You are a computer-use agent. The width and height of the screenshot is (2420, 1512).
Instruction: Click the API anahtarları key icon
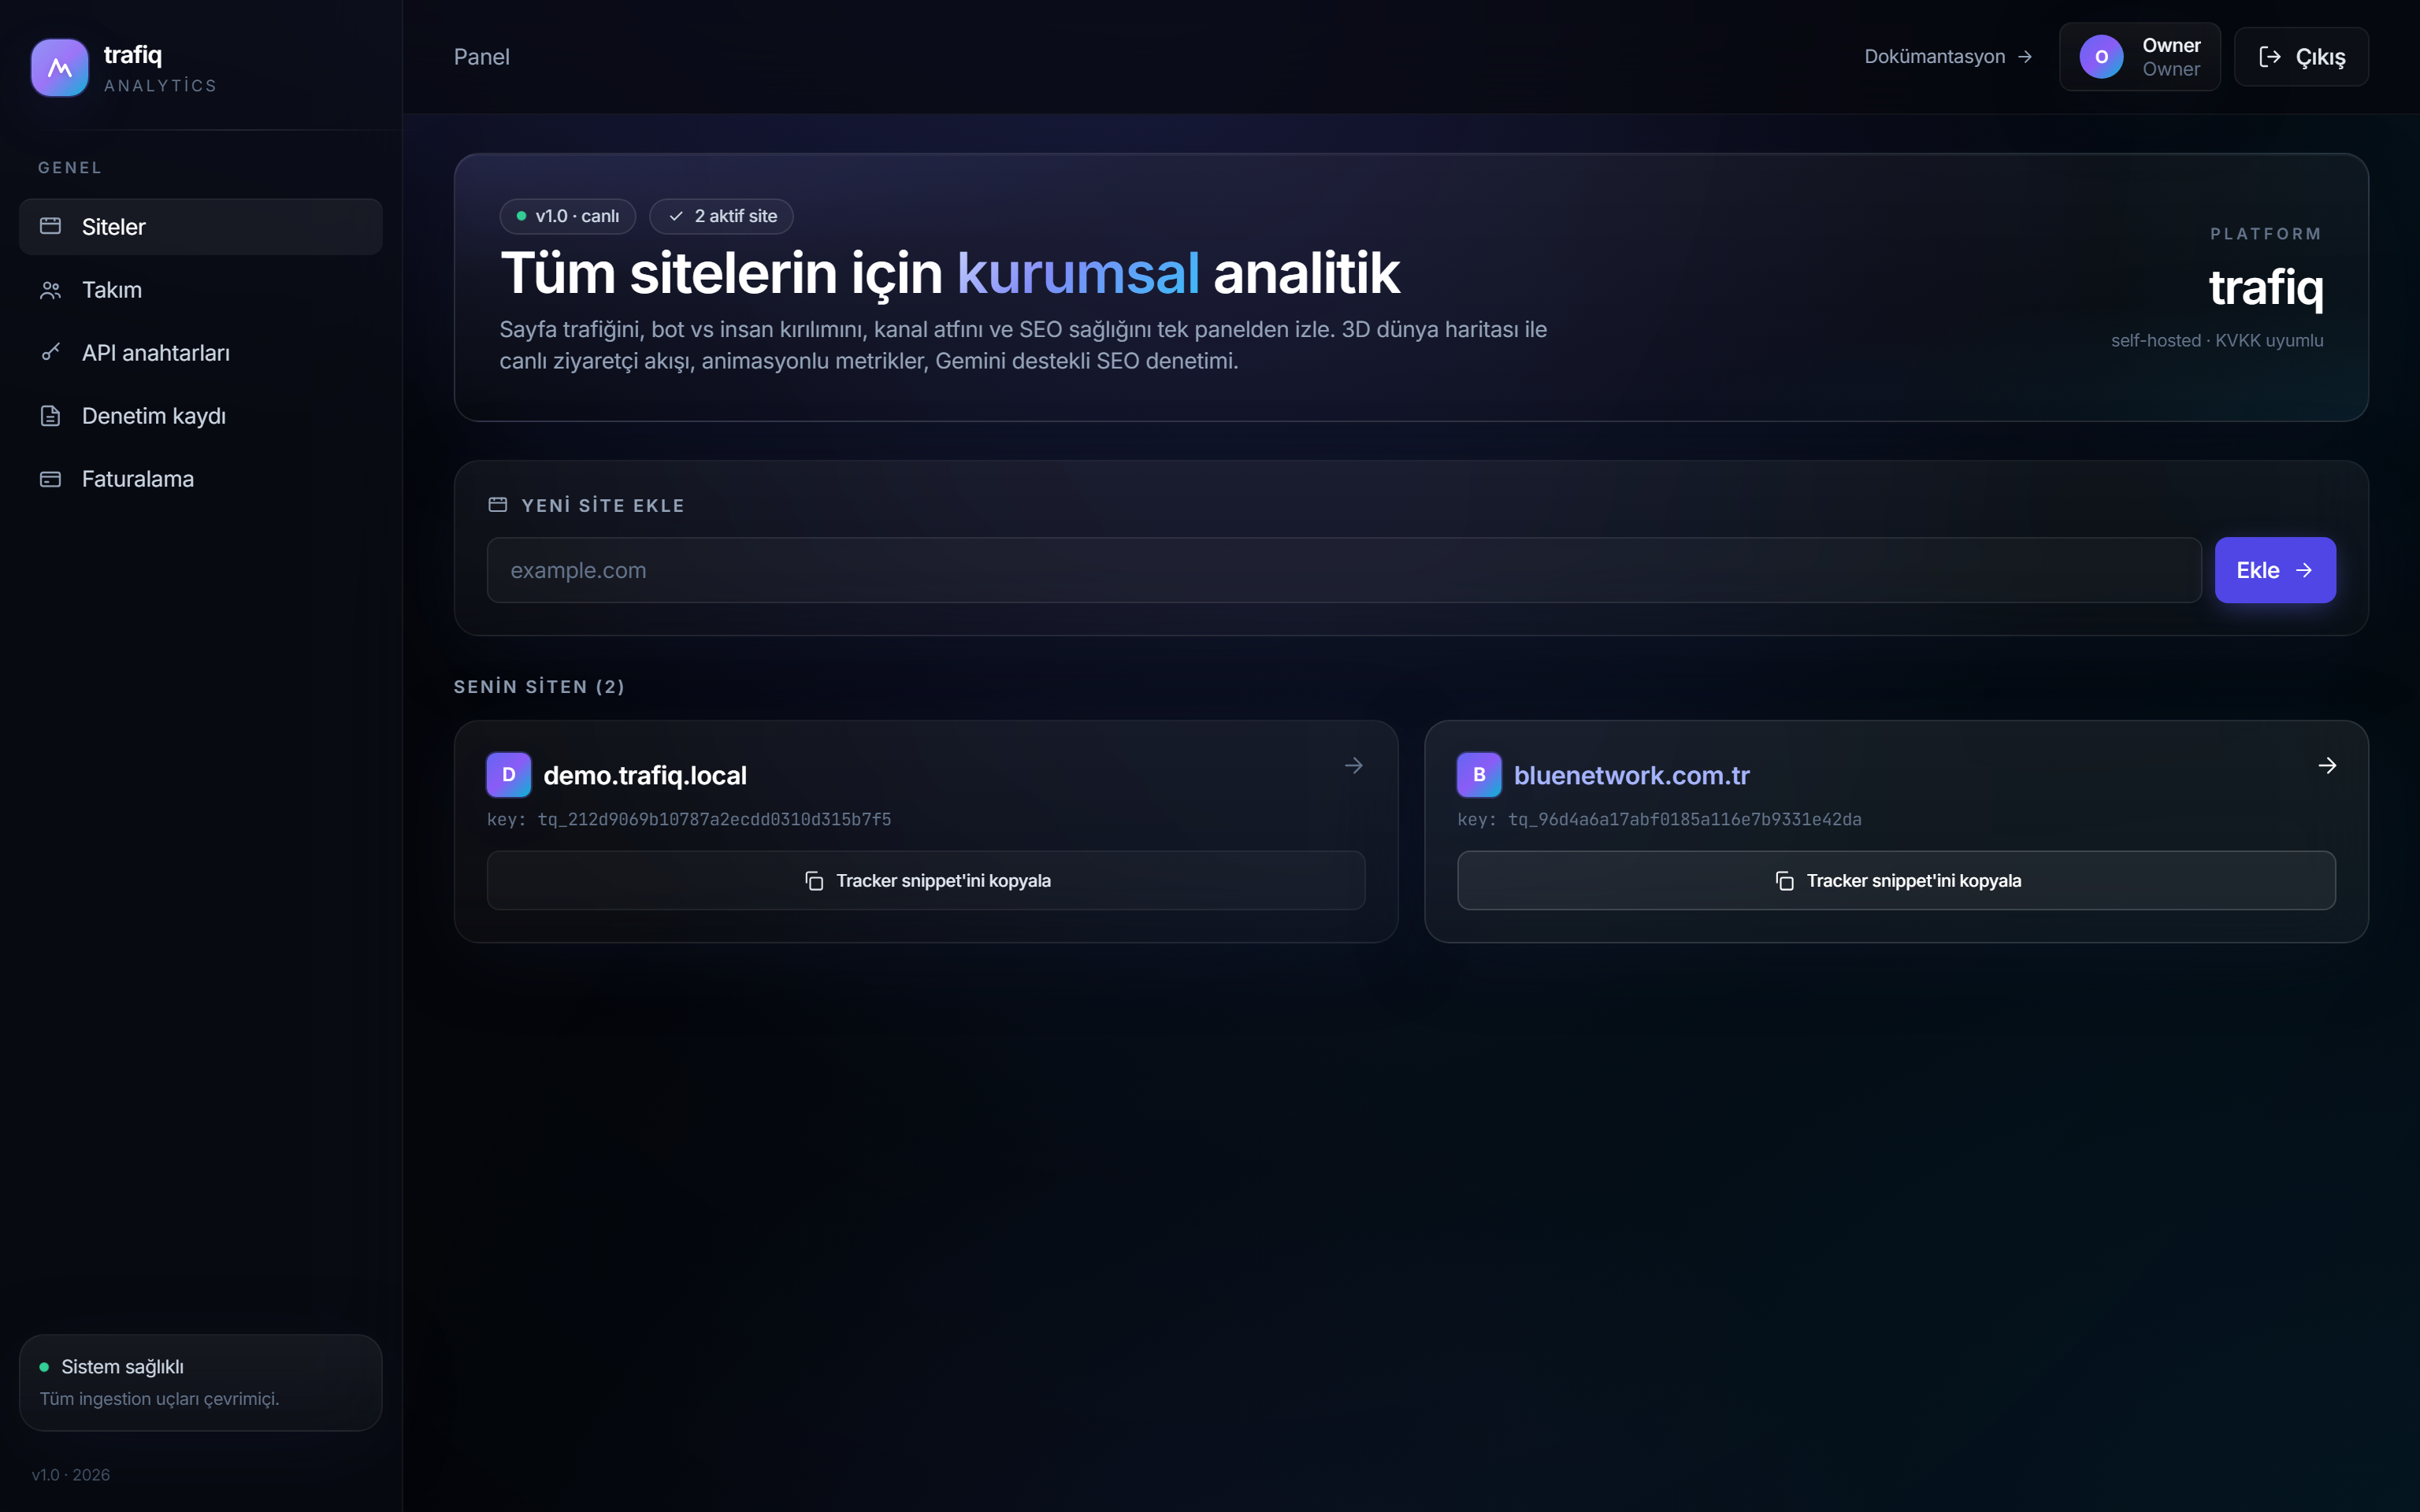[x=51, y=352]
